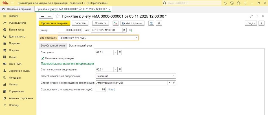Add document to favorites star
268x115 pixels.
click(x=58, y=16)
